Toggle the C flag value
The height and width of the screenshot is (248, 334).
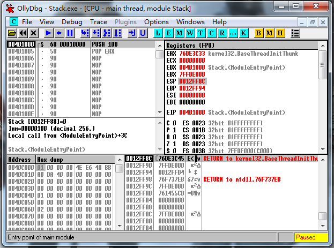coord(174,123)
